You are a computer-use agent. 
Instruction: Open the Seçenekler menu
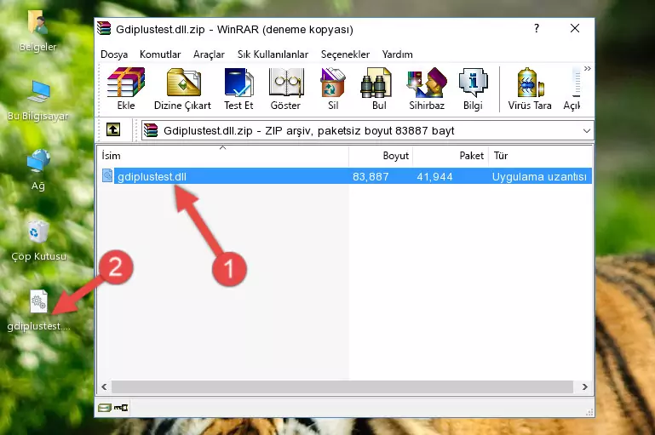pyautogui.click(x=345, y=54)
